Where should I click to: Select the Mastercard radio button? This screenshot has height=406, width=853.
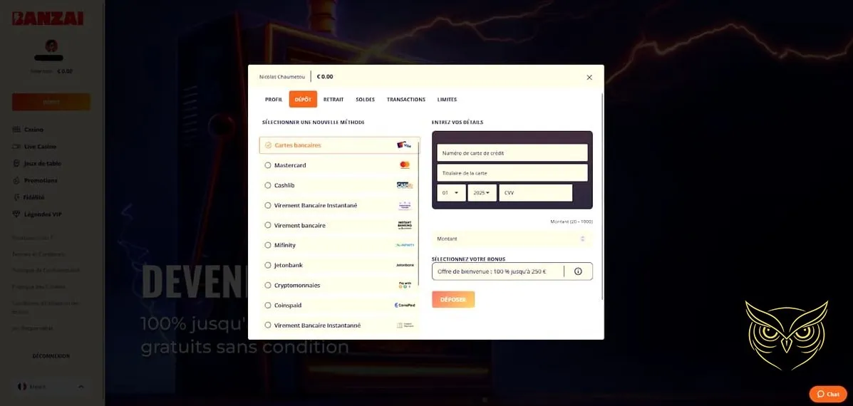(x=268, y=165)
